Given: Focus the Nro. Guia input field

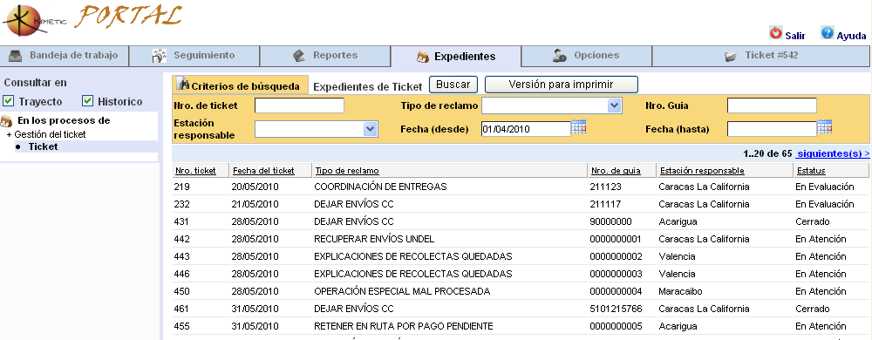Looking at the screenshot, I should coord(772,105).
